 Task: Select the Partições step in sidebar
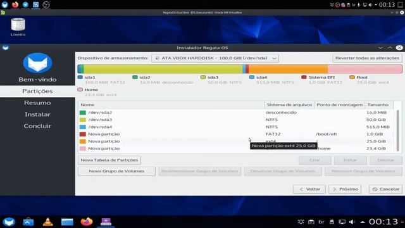pos(37,91)
